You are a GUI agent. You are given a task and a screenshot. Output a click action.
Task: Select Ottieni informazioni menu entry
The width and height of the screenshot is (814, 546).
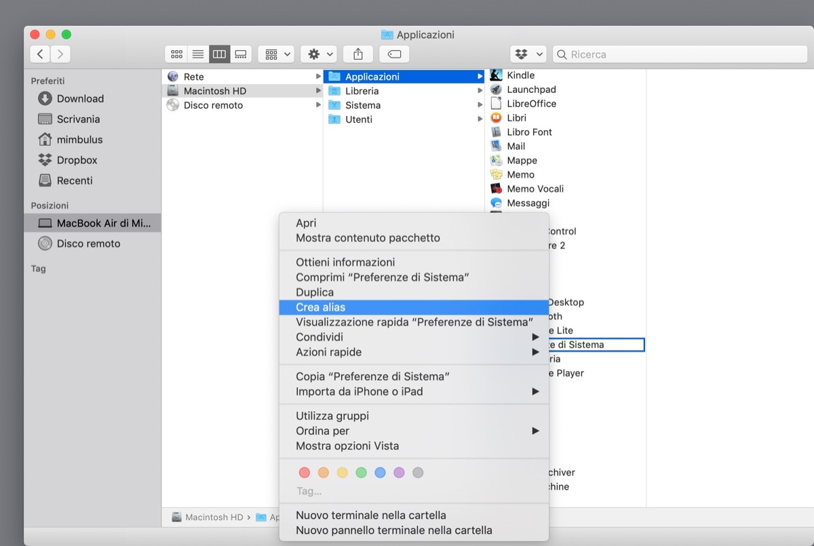point(345,262)
